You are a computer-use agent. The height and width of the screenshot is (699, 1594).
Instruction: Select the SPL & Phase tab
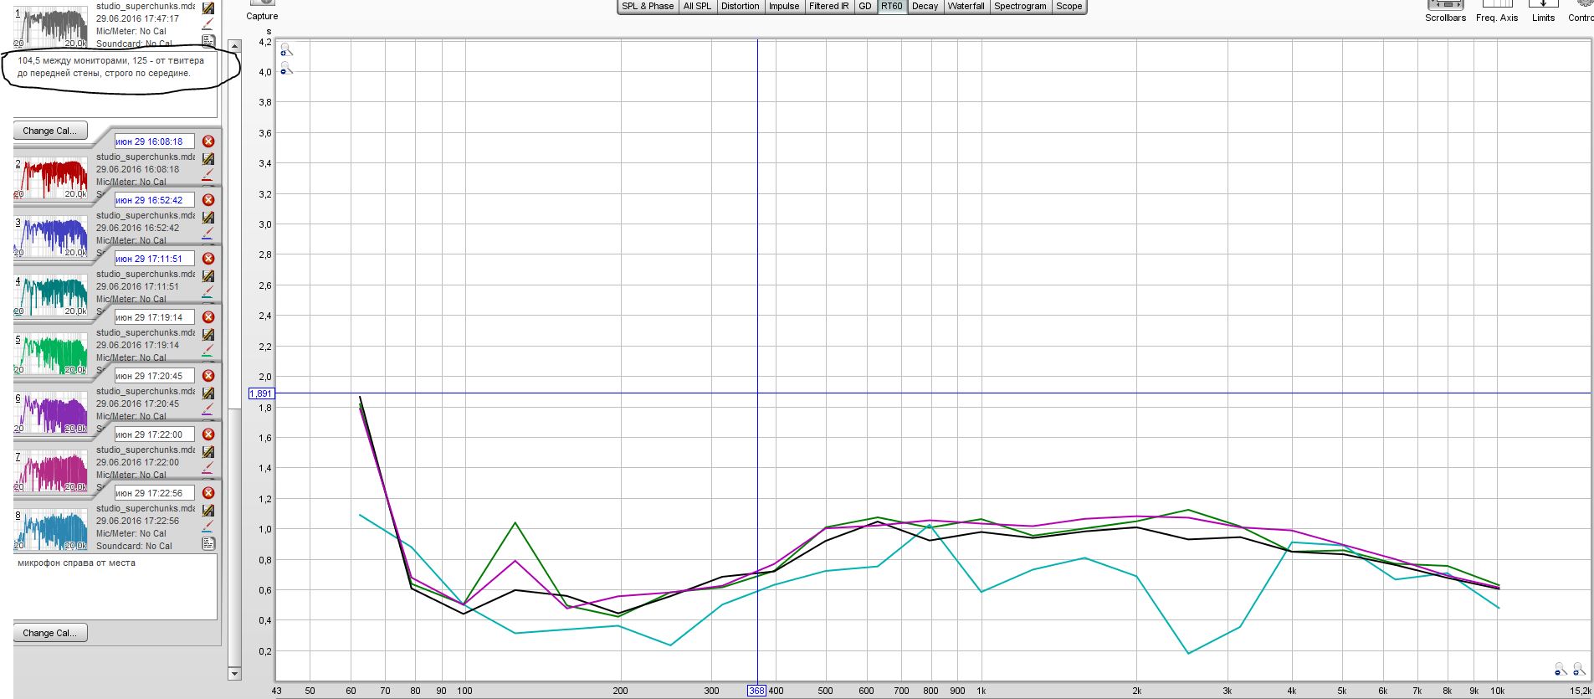coord(648,6)
